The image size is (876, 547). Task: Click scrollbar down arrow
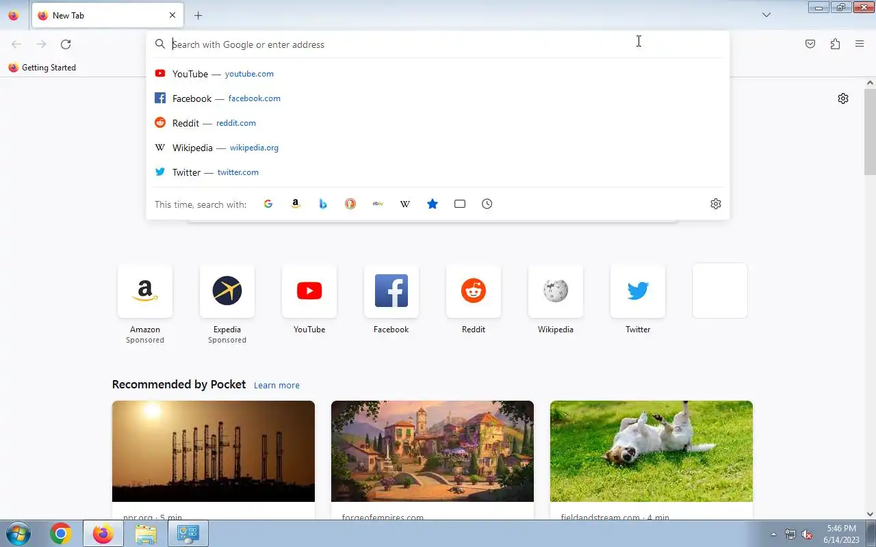pyautogui.click(x=870, y=514)
